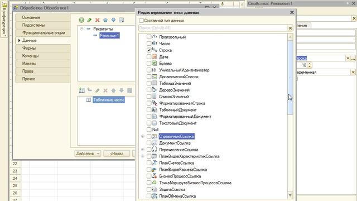Screen dimensions: 357x201
Task: Check the Дата type checkbox
Action: [x=149, y=56]
